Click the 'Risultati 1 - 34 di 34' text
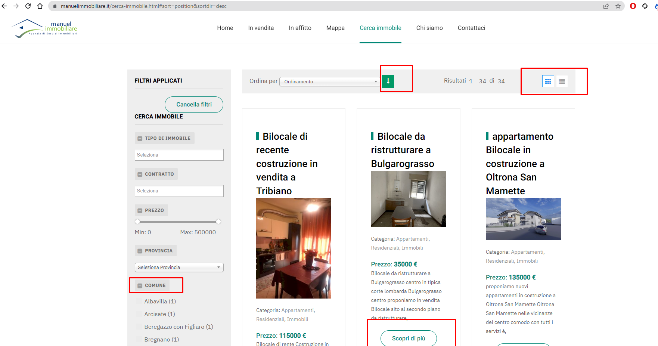This screenshot has width=658, height=346. [474, 81]
